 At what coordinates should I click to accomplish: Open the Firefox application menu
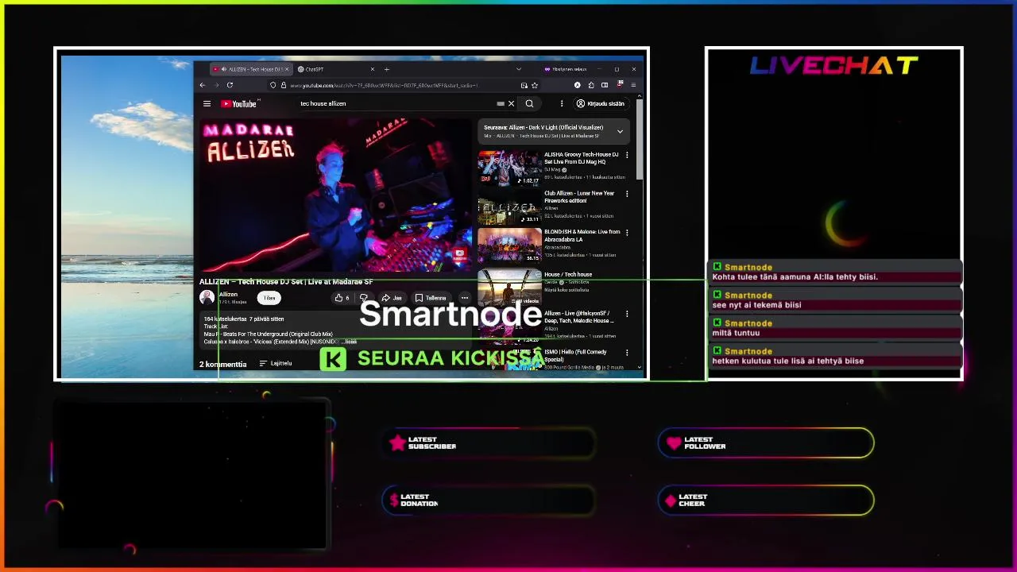(x=633, y=85)
